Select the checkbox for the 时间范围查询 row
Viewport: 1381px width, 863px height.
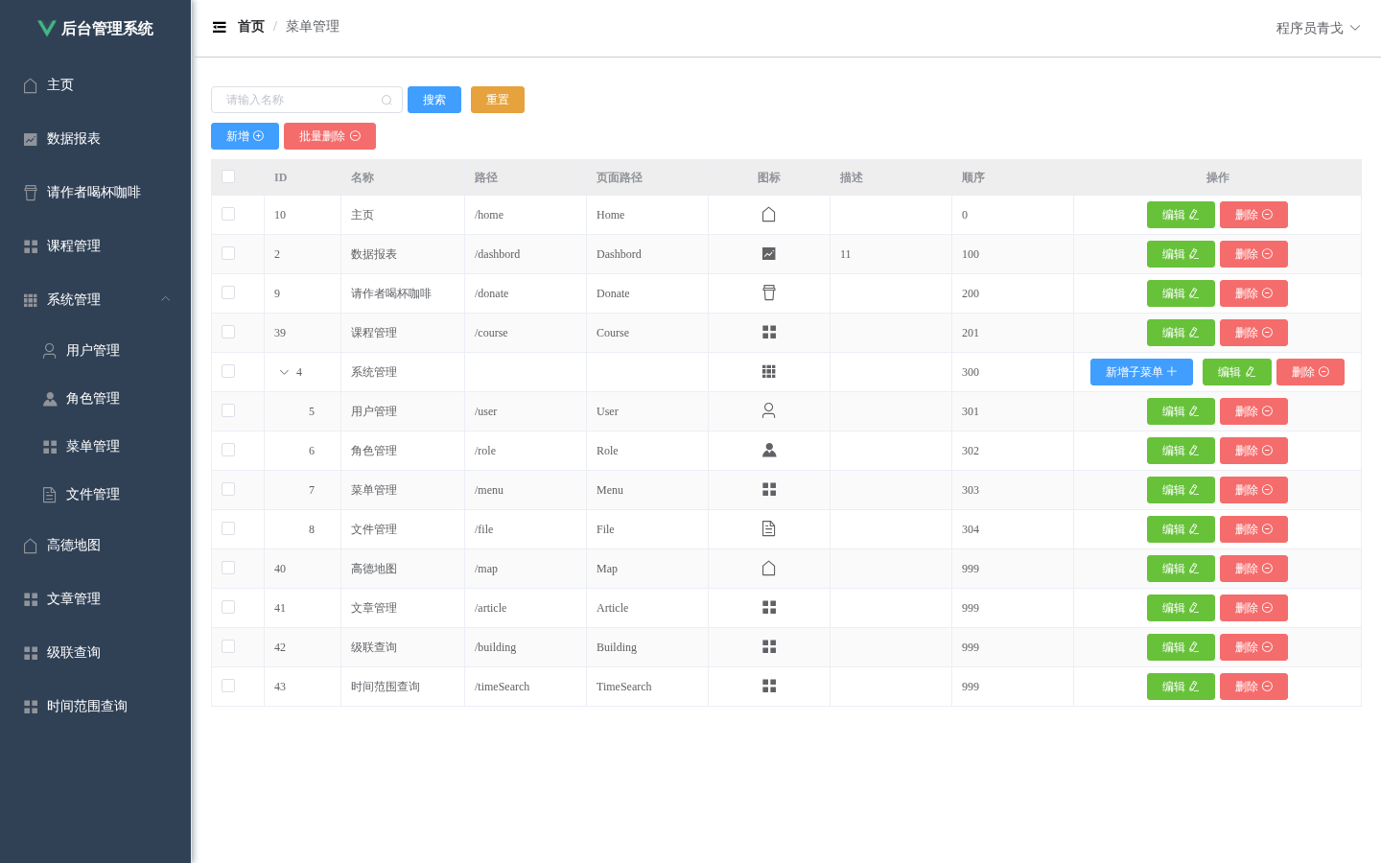[x=228, y=686]
